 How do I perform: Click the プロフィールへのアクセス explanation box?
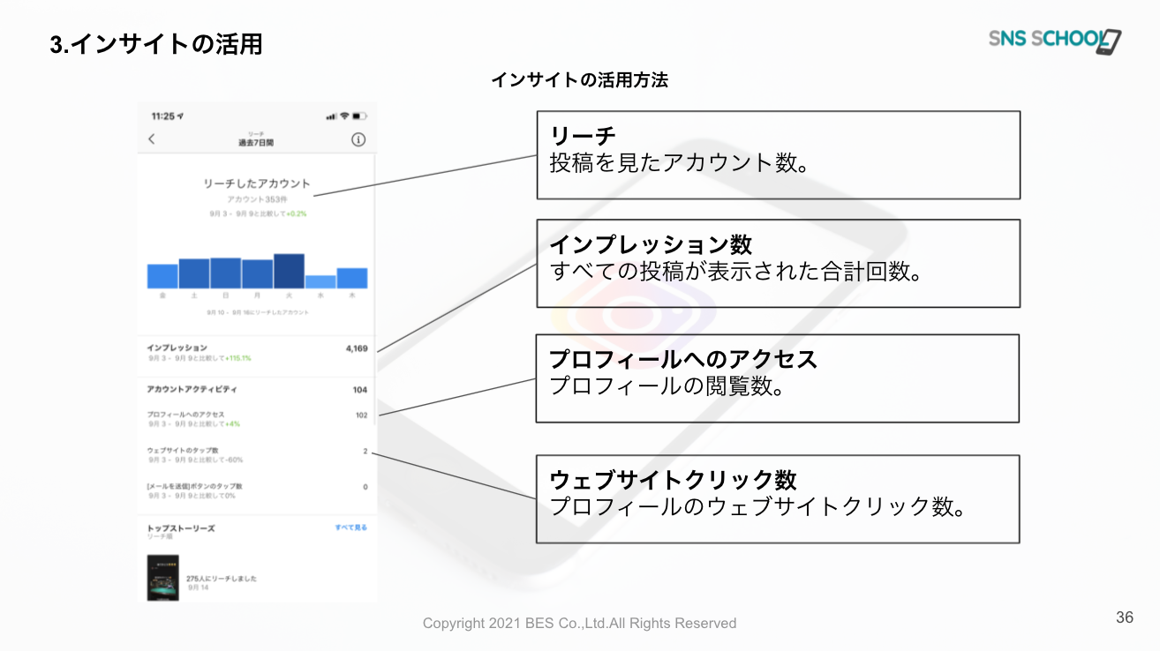coord(778,378)
